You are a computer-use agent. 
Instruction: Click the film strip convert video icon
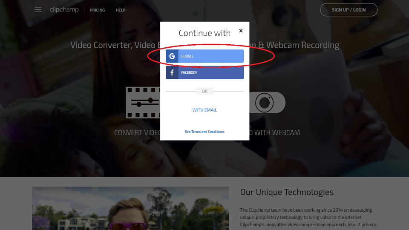[x=143, y=103]
